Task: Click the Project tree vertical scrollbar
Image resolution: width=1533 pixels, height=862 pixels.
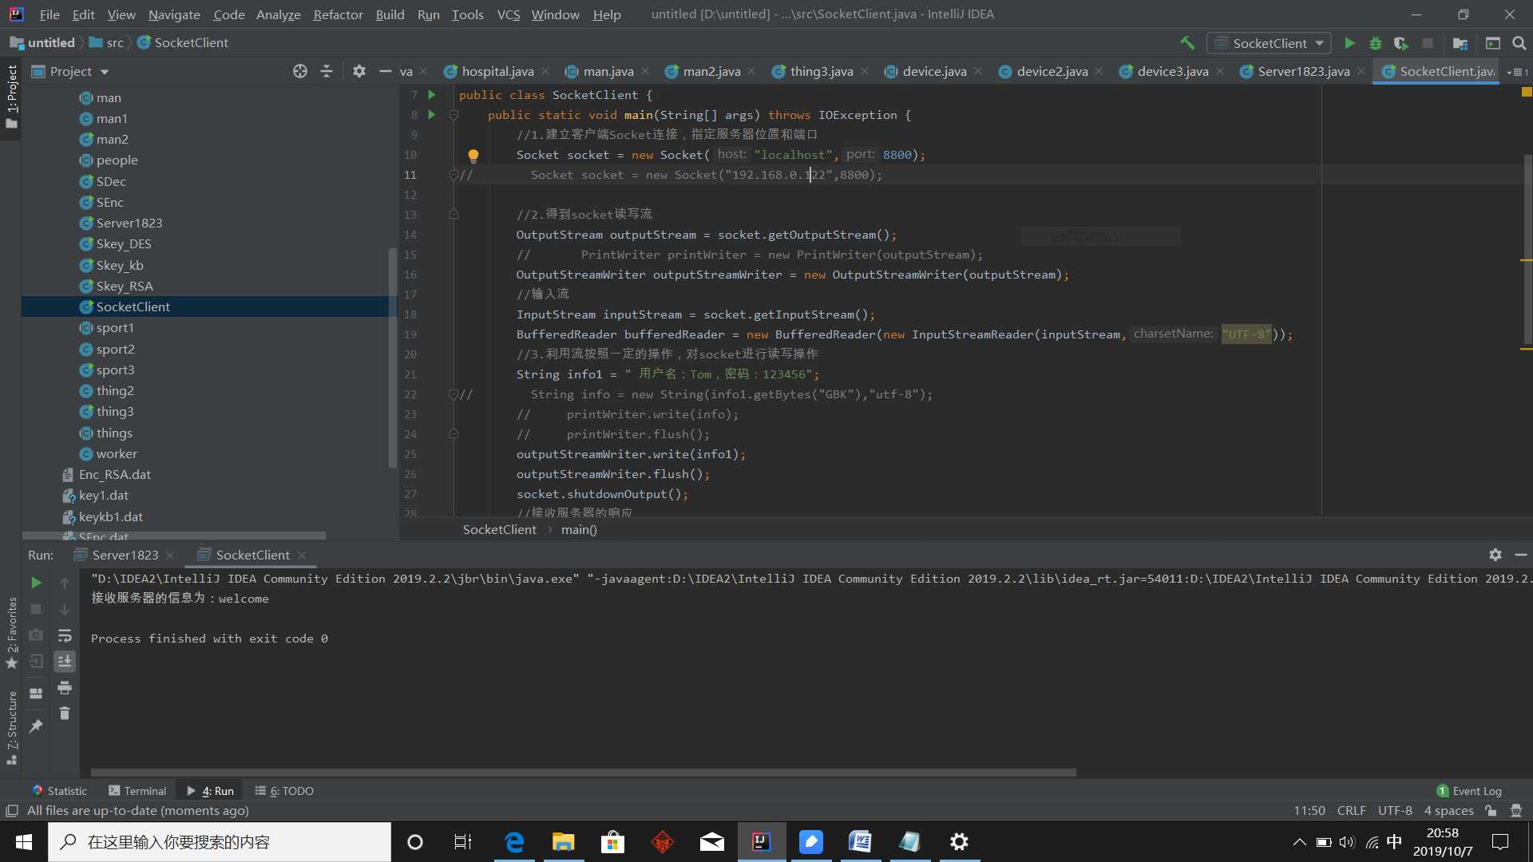Action: pyautogui.click(x=392, y=358)
